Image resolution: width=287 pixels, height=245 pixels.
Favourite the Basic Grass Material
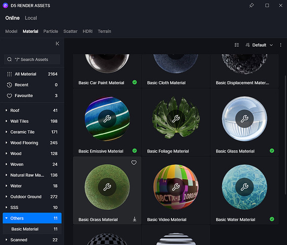point(134,163)
